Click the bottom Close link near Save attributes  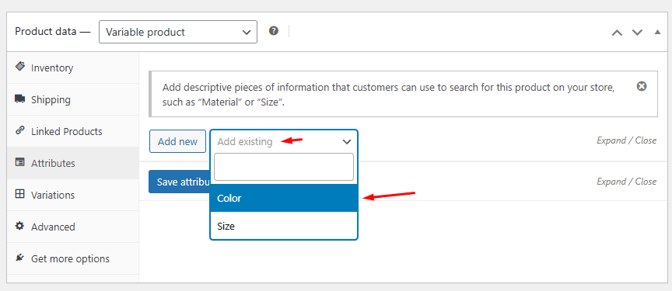coord(646,181)
